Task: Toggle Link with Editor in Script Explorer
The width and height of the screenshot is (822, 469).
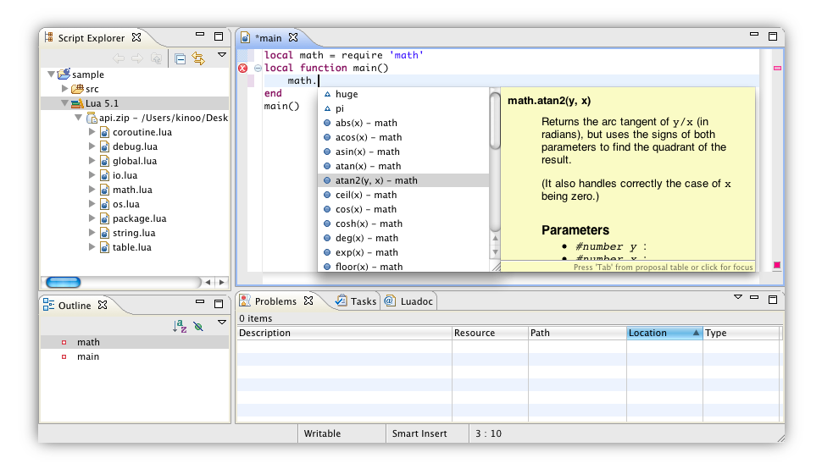Action: pyautogui.click(x=198, y=58)
